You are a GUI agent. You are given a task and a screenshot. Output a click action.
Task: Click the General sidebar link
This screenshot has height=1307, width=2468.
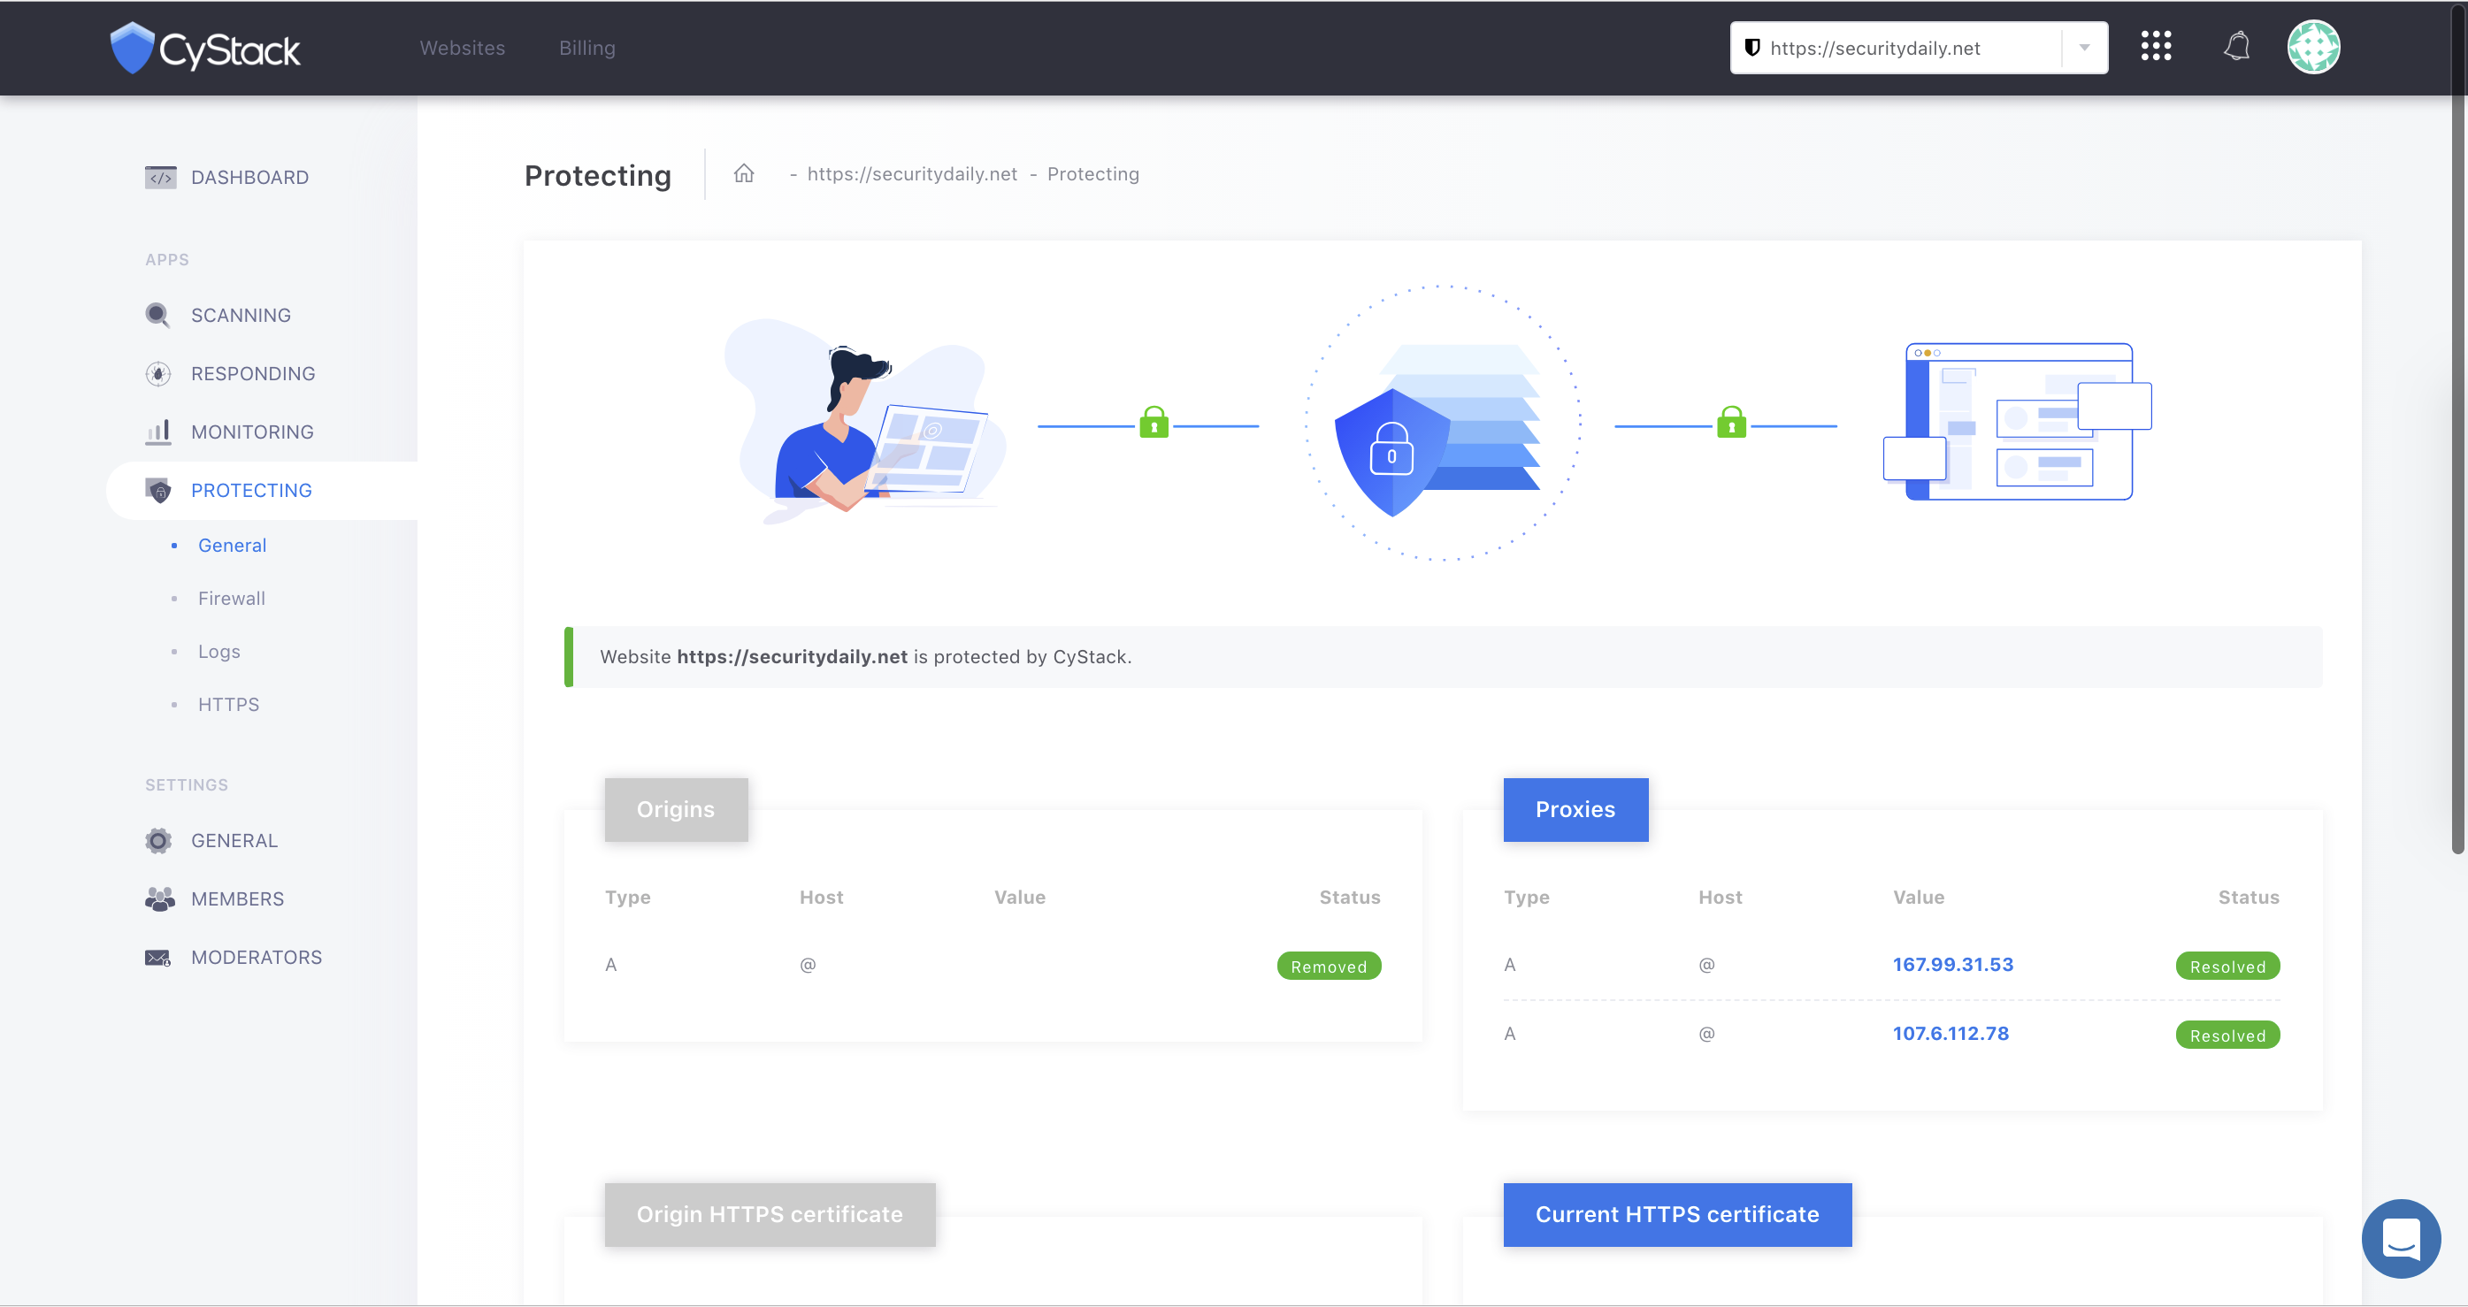232,545
